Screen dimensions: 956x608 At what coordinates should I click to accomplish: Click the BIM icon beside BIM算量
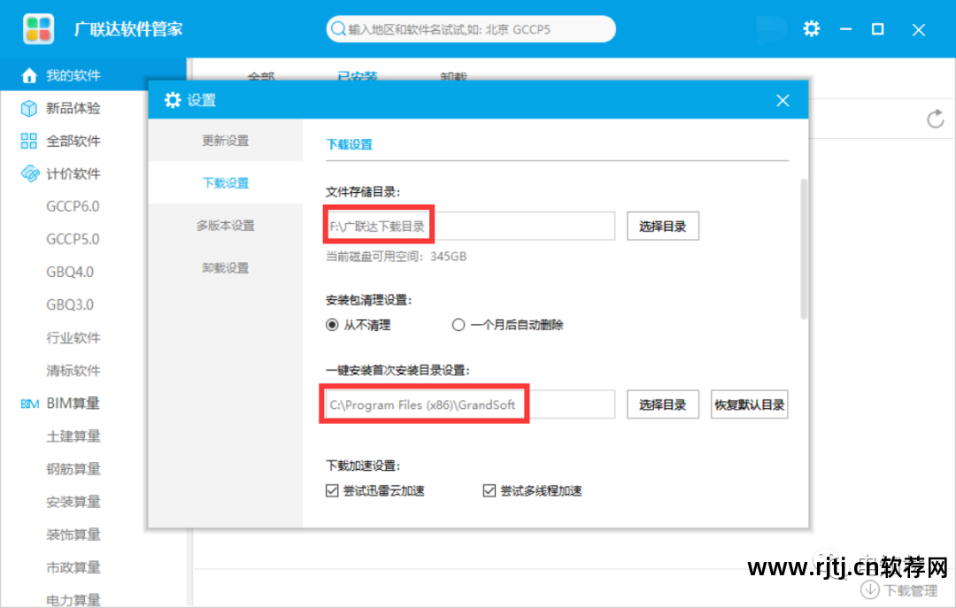pyautogui.click(x=30, y=404)
